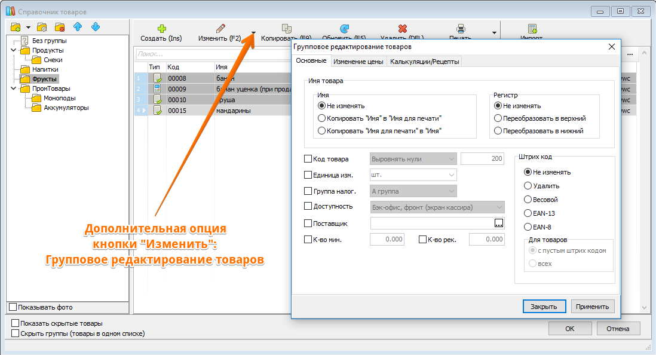Collapse the ПромТовары tree node
This screenshot has width=656, height=355.
click(13, 88)
